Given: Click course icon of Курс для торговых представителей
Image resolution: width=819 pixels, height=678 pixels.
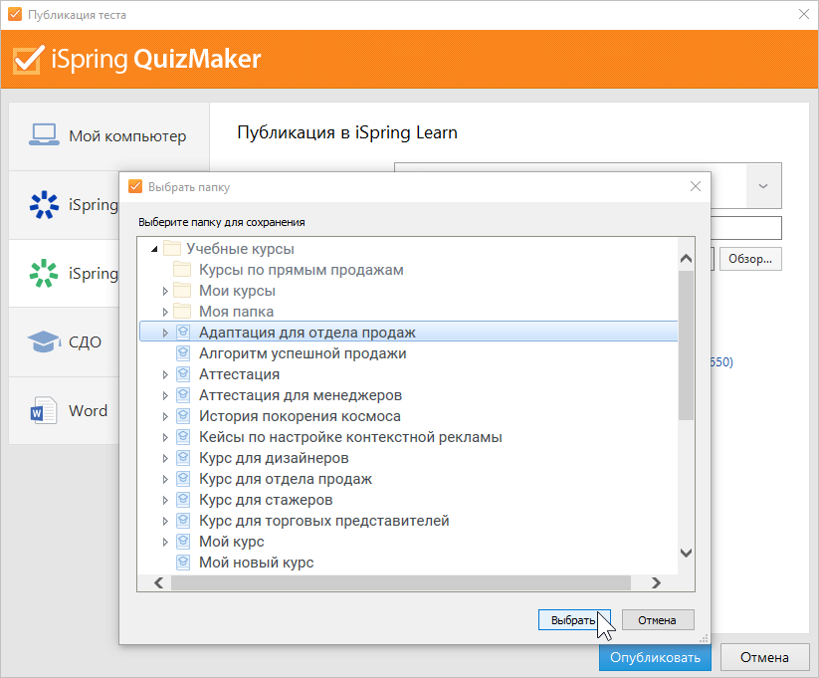Looking at the screenshot, I should coord(183,521).
